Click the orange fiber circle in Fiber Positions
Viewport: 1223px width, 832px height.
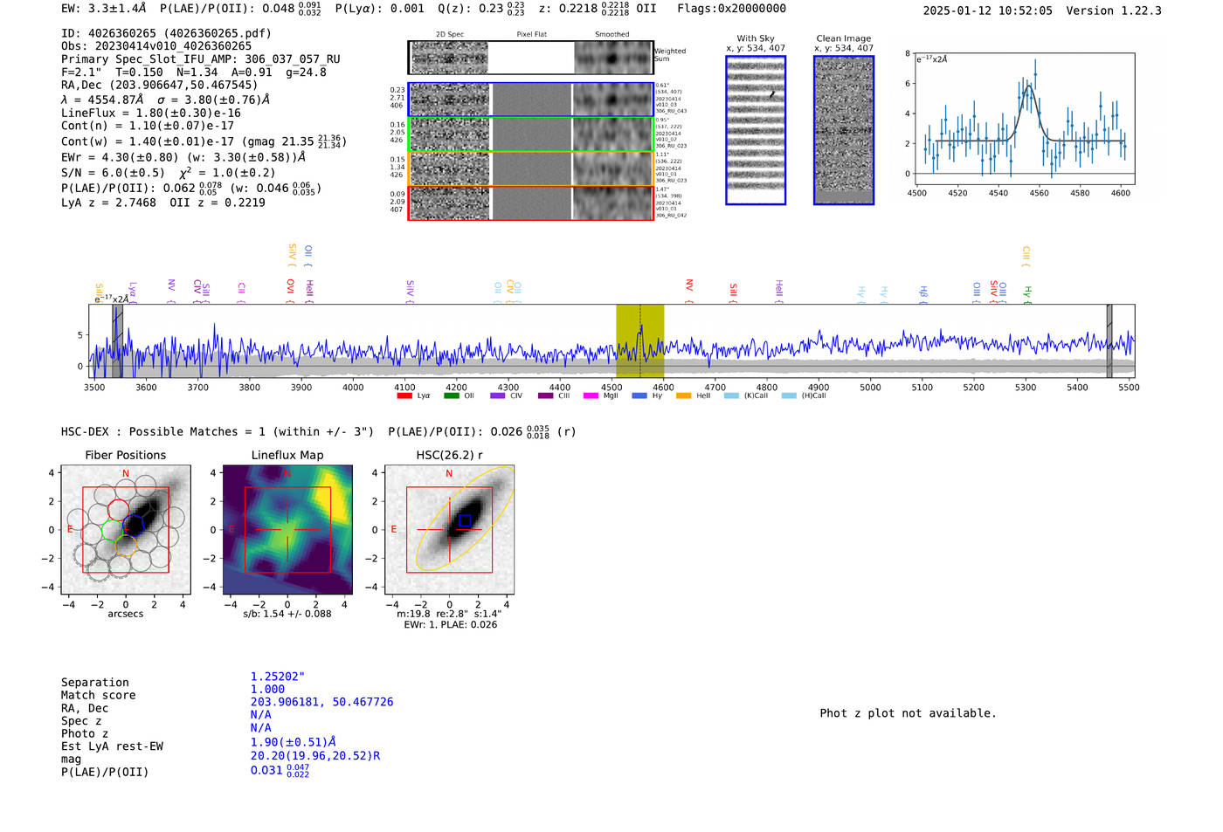[x=127, y=546]
